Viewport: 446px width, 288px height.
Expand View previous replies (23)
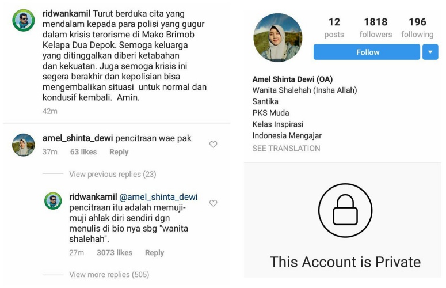click(113, 174)
